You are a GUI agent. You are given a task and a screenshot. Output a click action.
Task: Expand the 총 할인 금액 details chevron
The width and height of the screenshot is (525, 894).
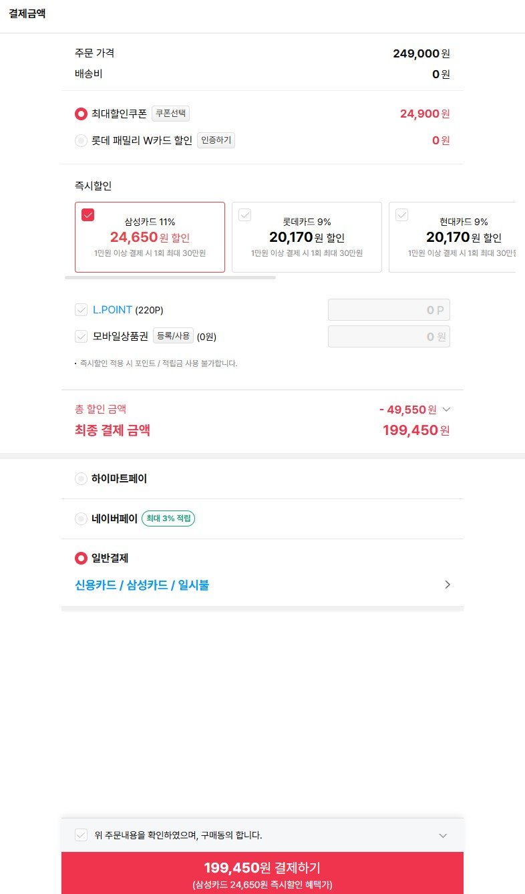[x=447, y=410]
